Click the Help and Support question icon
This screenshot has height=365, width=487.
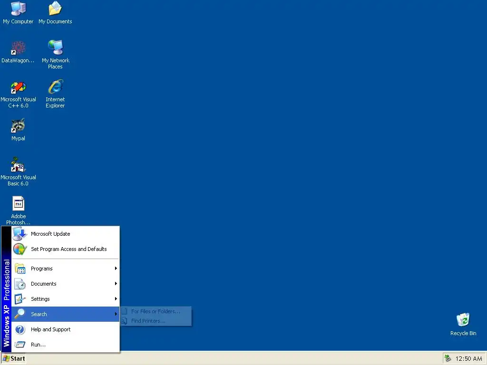coord(20,329)
